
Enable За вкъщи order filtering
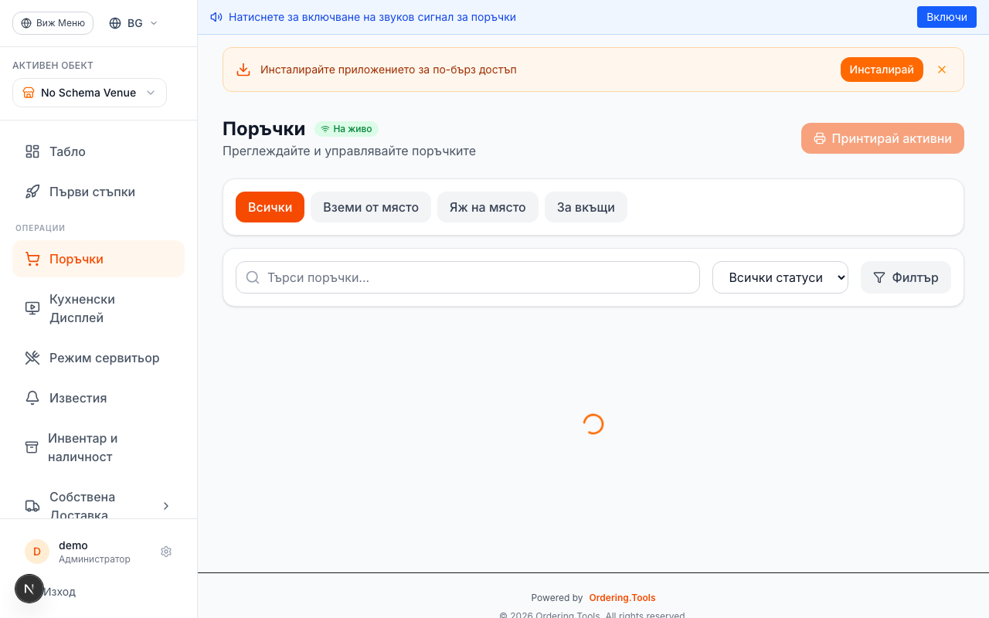[x=586, y=207]
